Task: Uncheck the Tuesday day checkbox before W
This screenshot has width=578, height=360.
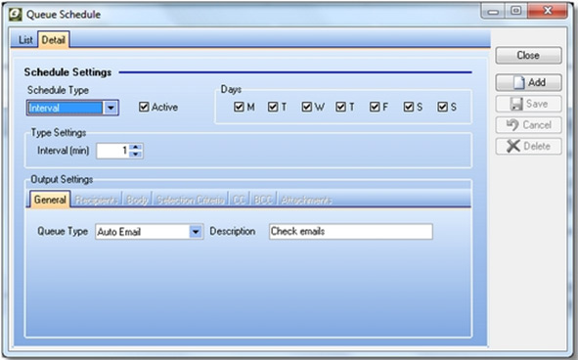Action: tap(273, 107)
